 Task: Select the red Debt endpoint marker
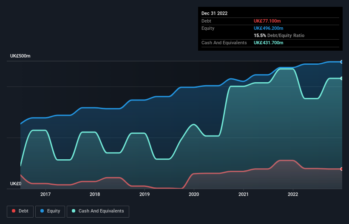point(342,169)
